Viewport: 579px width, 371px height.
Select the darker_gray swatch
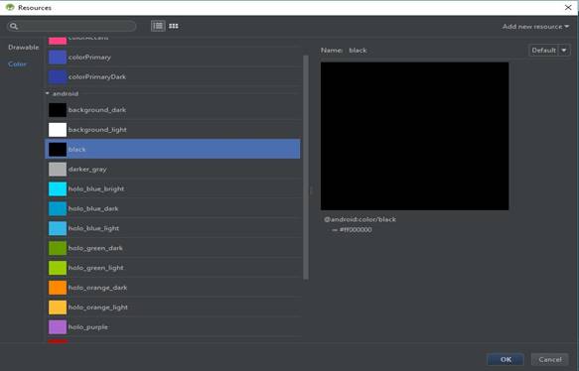click(x=58, y=170)
